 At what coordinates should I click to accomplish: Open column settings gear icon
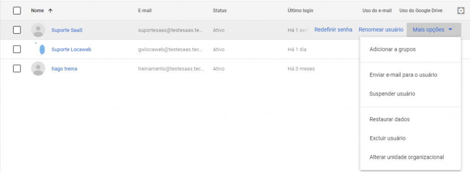point(461,11)
